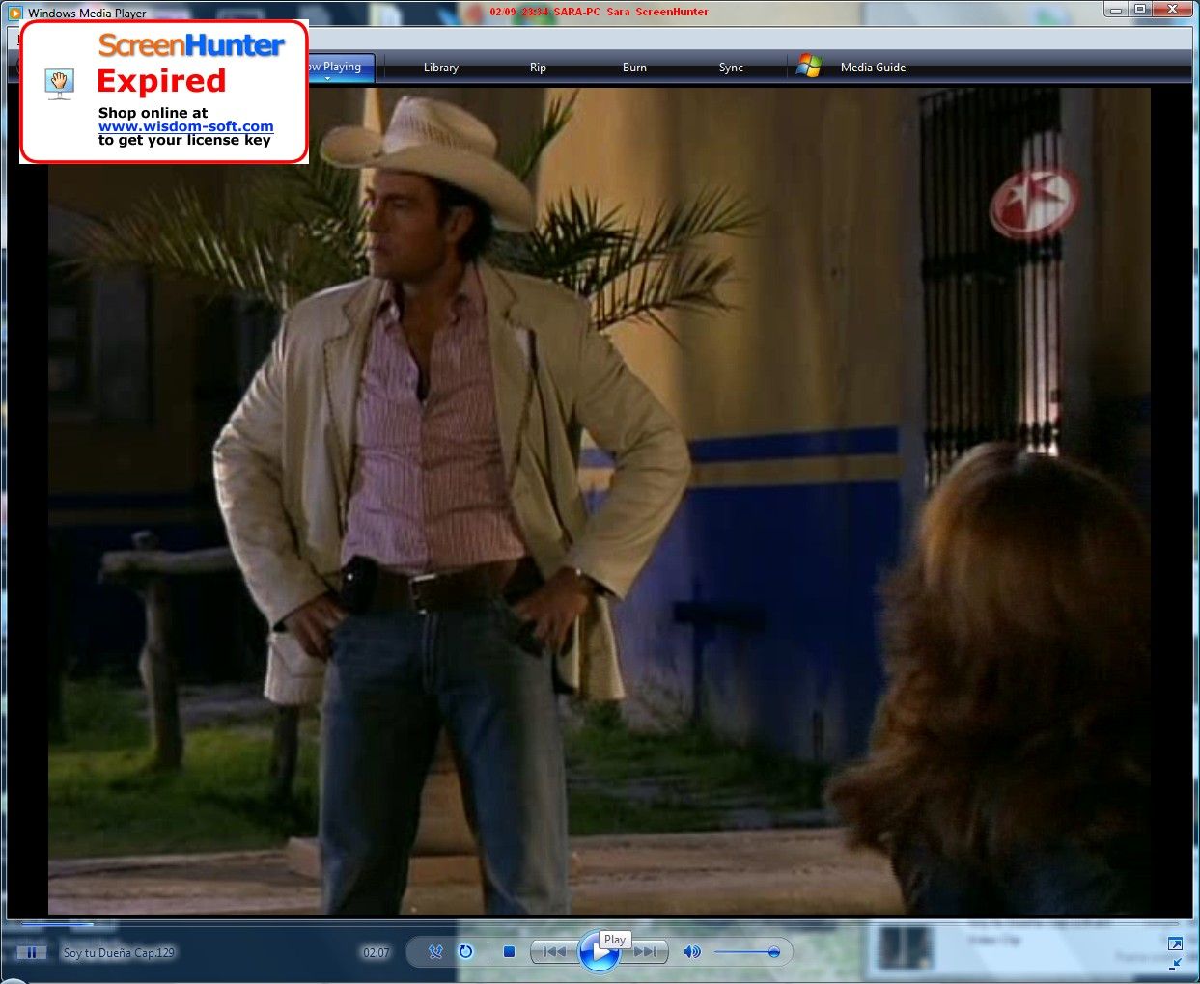
Task: Click the volume slider handle
Action: click(773, 952)
